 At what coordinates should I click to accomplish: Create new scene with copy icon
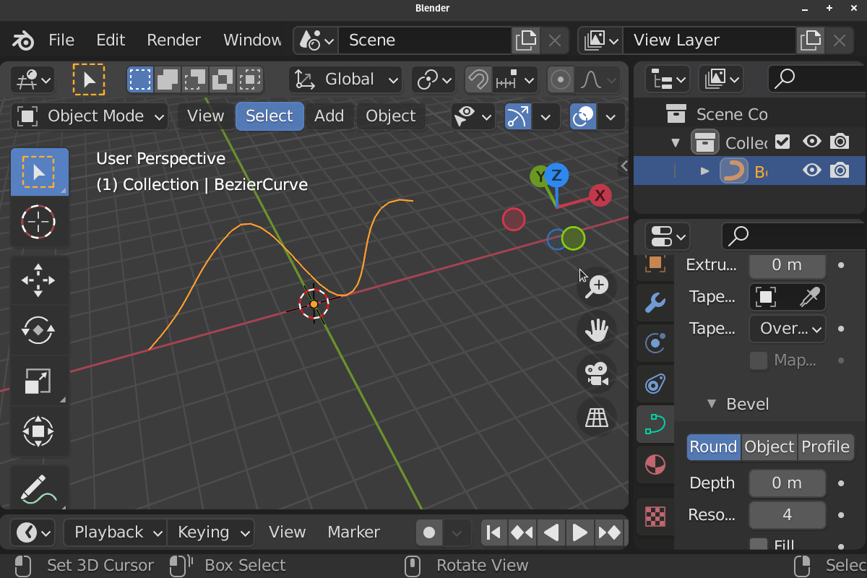click(x=526, y=40)
